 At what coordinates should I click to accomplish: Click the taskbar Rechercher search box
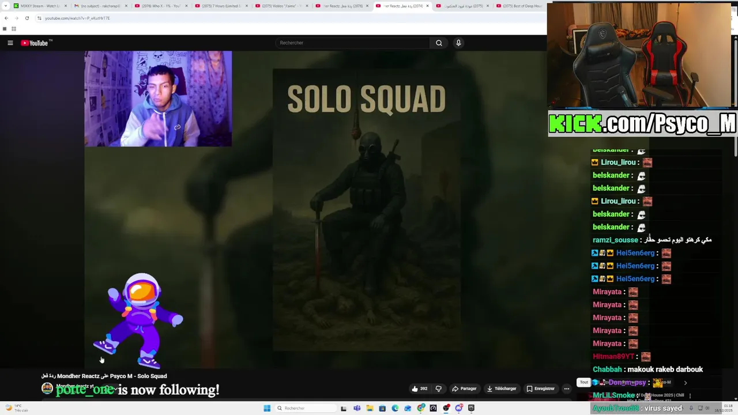tap(305, 408)
